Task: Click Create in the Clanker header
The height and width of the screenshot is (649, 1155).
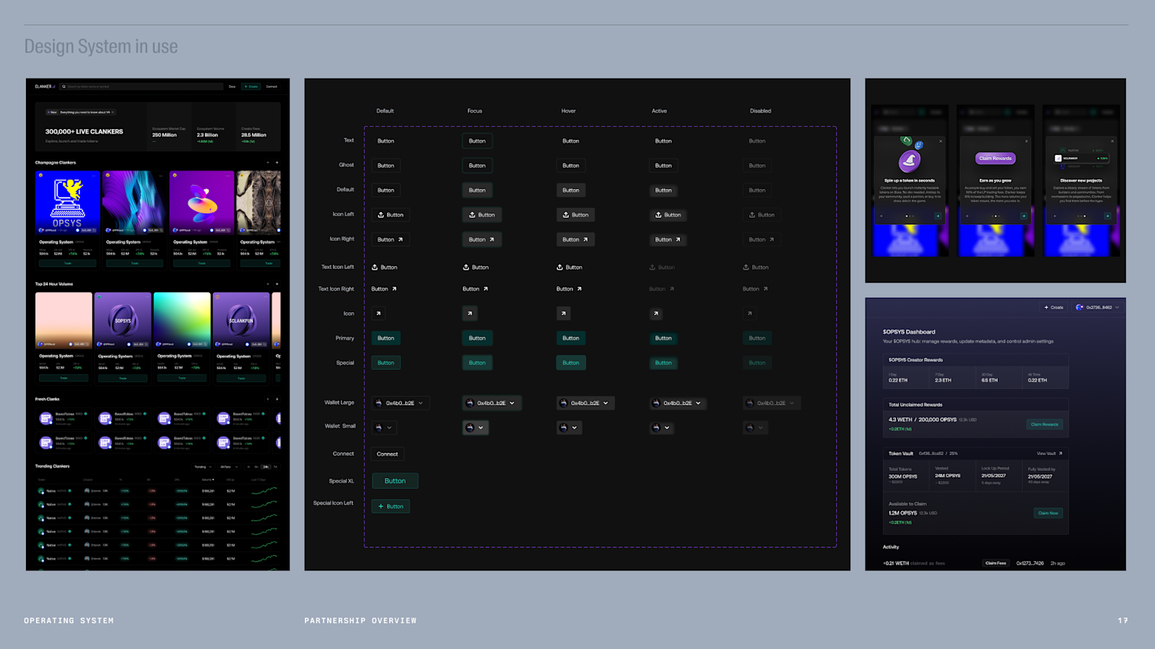Action: point(251,87)
